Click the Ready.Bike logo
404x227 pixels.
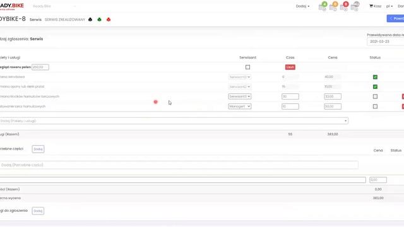tap(11, 6)
